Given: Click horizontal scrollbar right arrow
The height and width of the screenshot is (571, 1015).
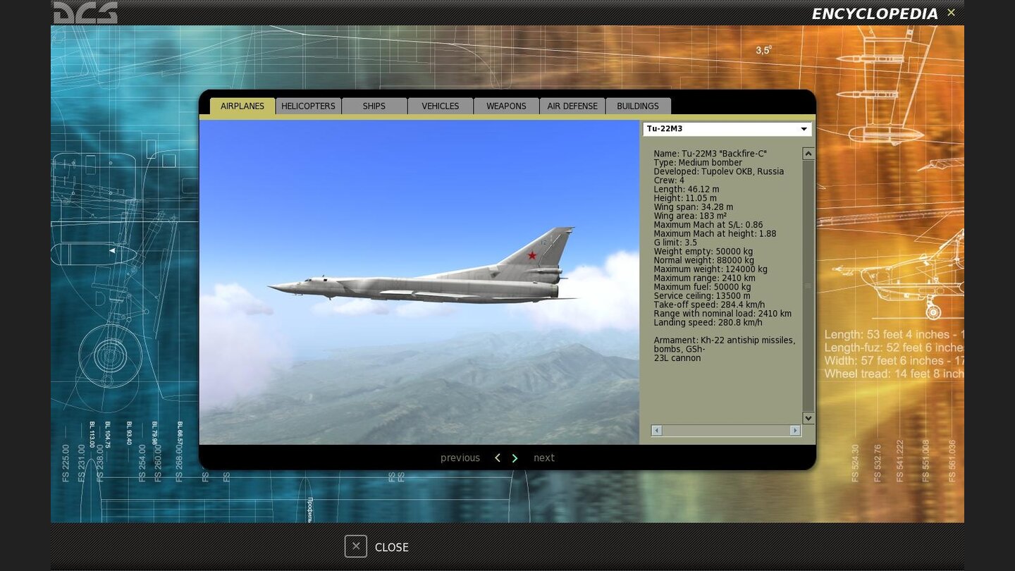Looking at the screenshot, I should click(x=795, y=430).
